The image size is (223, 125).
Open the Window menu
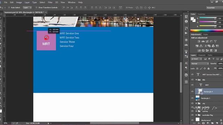pyautogui.click(x=71, y=2)
